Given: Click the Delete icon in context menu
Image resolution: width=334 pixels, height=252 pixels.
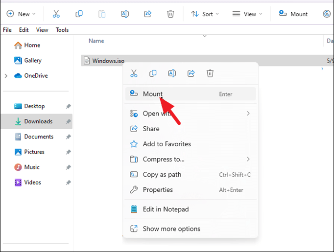Looking at the screenshot, I should [x=210, y=74].
